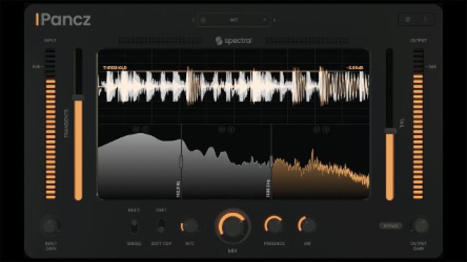The height and width of the screenshot is (262, 467).
Task: Click the Threshold line label
Action: [x=115, y=68]
